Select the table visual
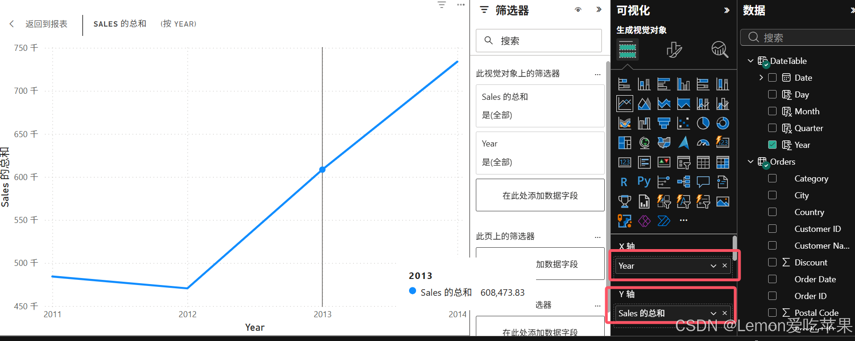The height and width of the screenshot is (341, 855). pos(703,162)
